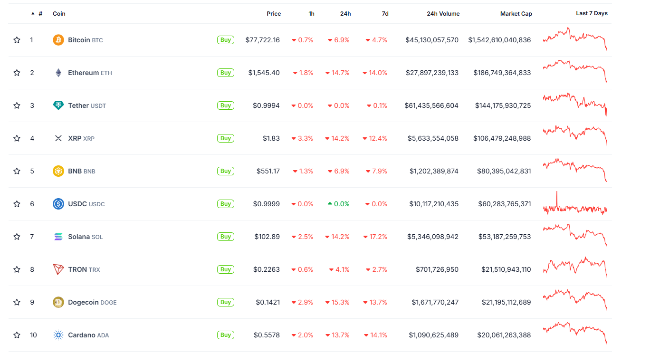Viewport: 650px width, 354px height.
Task: Click the Bitcoin logo icon
Action: (58, 40)
